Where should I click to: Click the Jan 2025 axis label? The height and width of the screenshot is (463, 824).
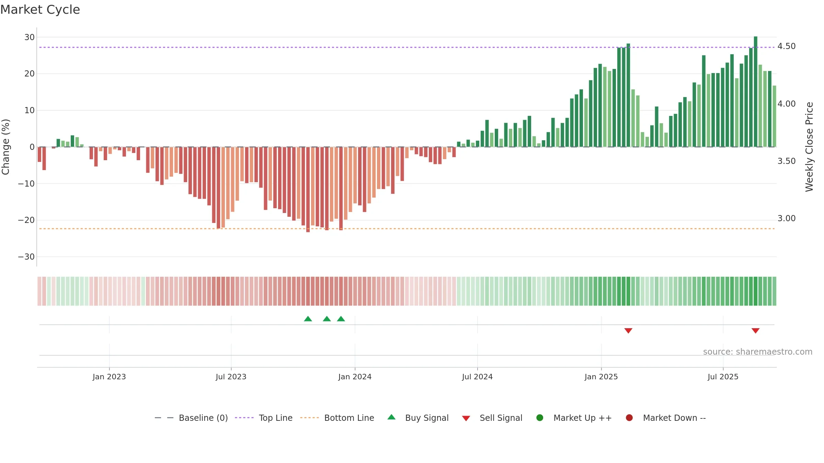point(601,377)
